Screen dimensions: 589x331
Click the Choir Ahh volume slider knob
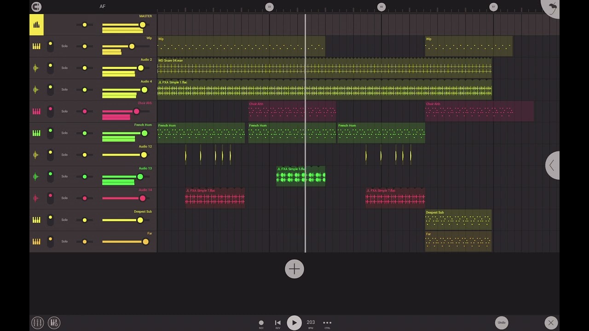[136, 111]
